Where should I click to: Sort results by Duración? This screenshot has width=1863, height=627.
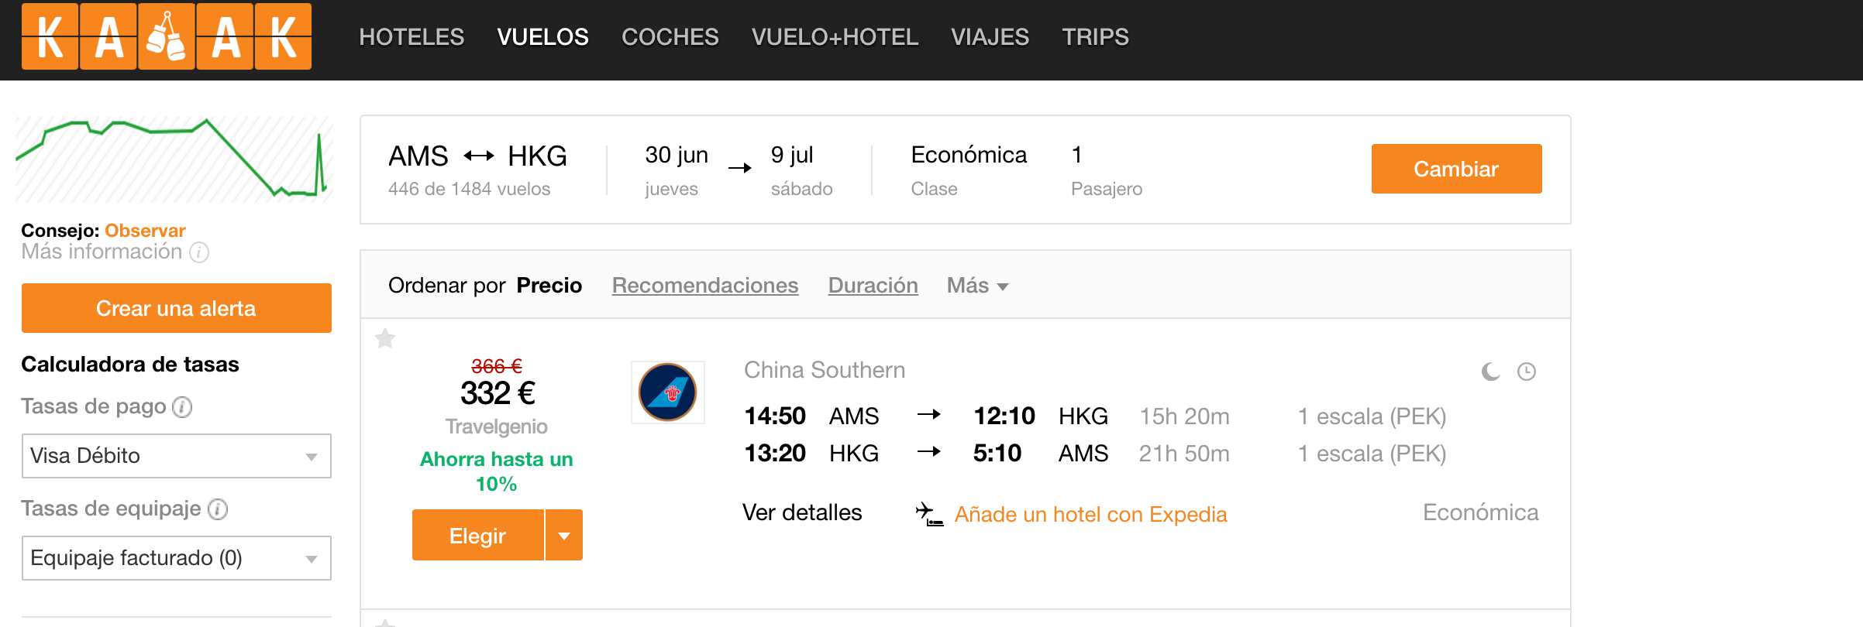tap(873, 286)
